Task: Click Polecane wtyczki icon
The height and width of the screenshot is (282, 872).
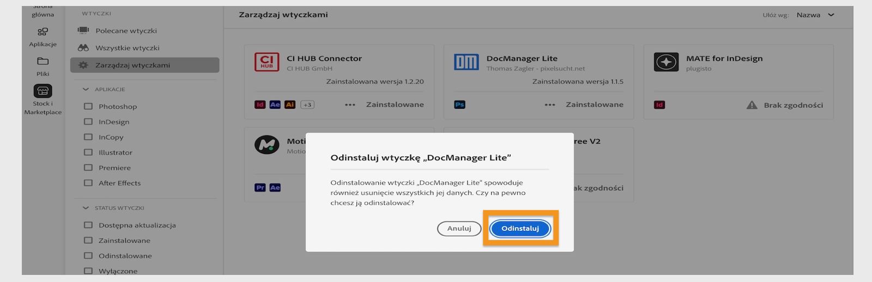Action: [x=83, y=30]
